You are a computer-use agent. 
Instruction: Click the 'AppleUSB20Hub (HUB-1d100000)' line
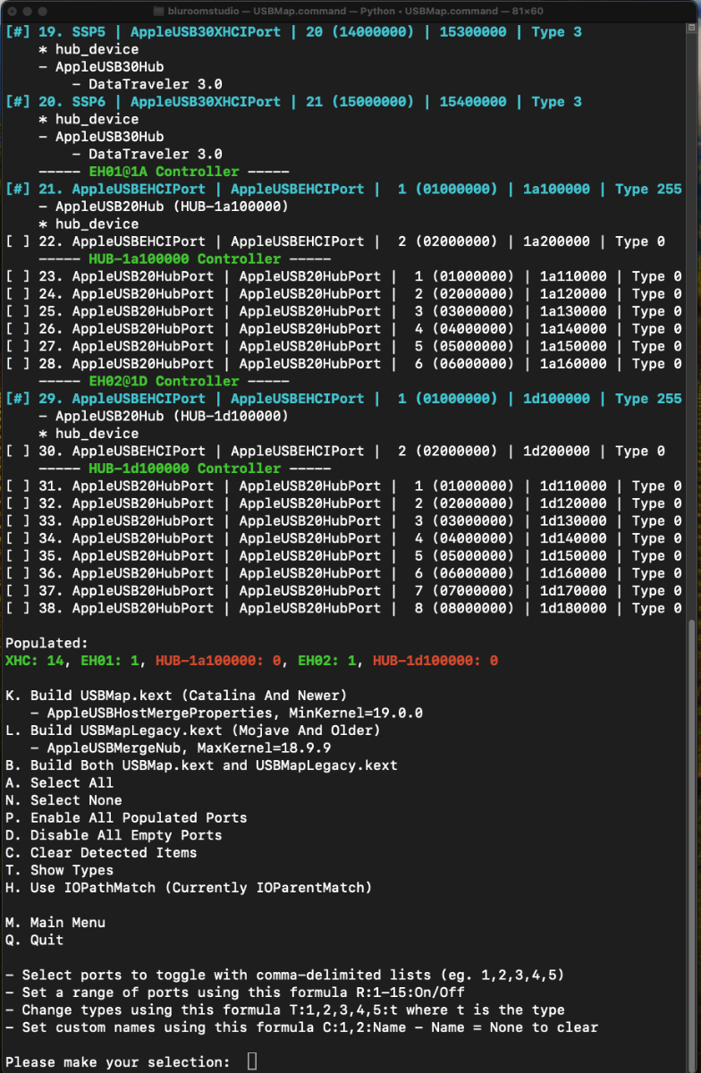[x=164, y=416]
